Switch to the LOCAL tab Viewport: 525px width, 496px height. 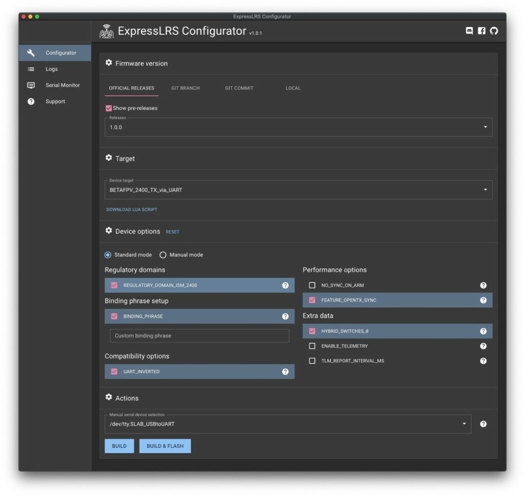coord(293,88)
